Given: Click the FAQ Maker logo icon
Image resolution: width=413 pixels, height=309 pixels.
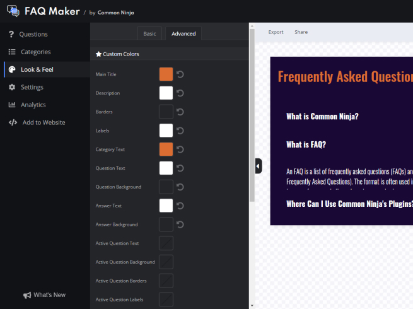Looking at the screenshot, I should click(x=13, y=11).
